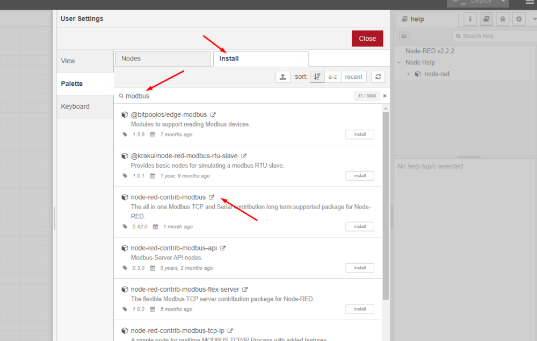Image resolution: width=537 pixels, height=341 pixels.
Task: Open external link for node-red-contrib-modbus-api
Action: point(223,248)
